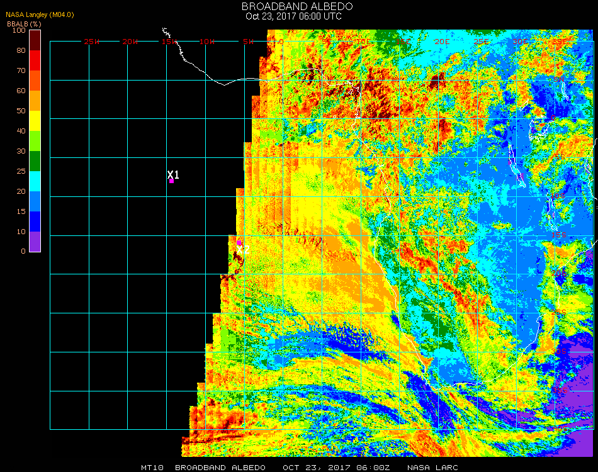Click the '20E' longitude label
Viewport: 598px width, 472px height.
[442, 42]
